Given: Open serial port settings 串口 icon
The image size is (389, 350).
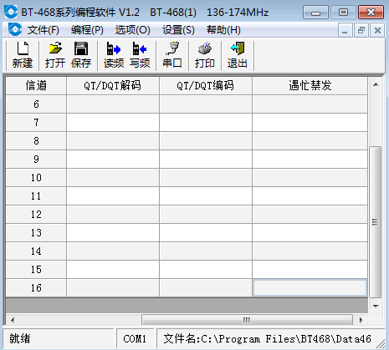Looking at the screenshot, I should tap(172, 55).
